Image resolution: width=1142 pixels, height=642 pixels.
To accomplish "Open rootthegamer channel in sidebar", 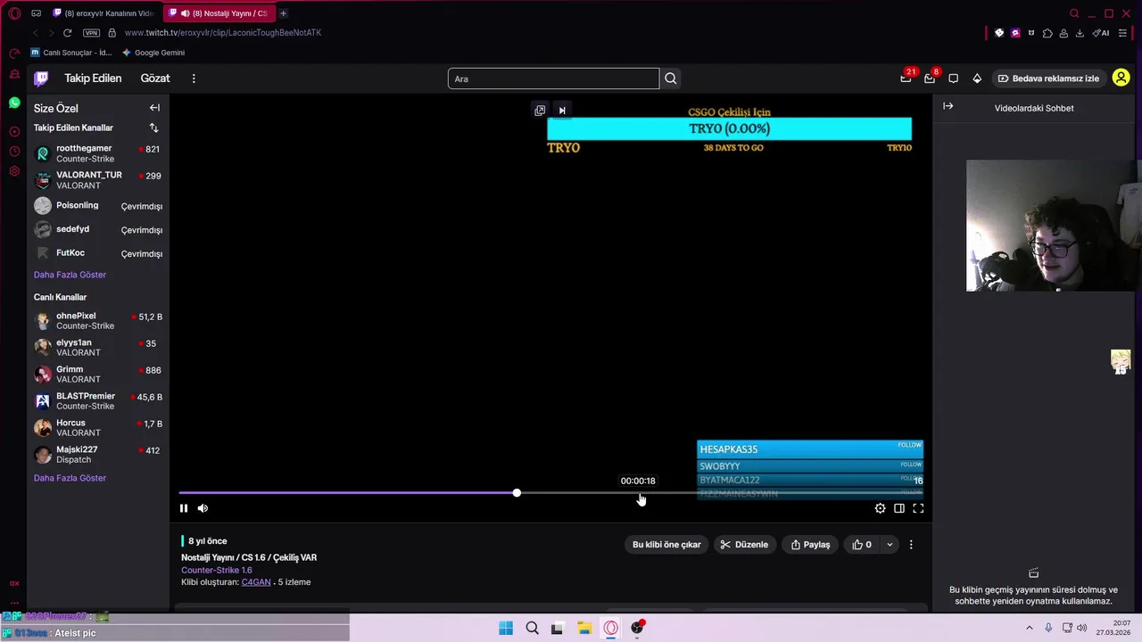I will point(98,153).
